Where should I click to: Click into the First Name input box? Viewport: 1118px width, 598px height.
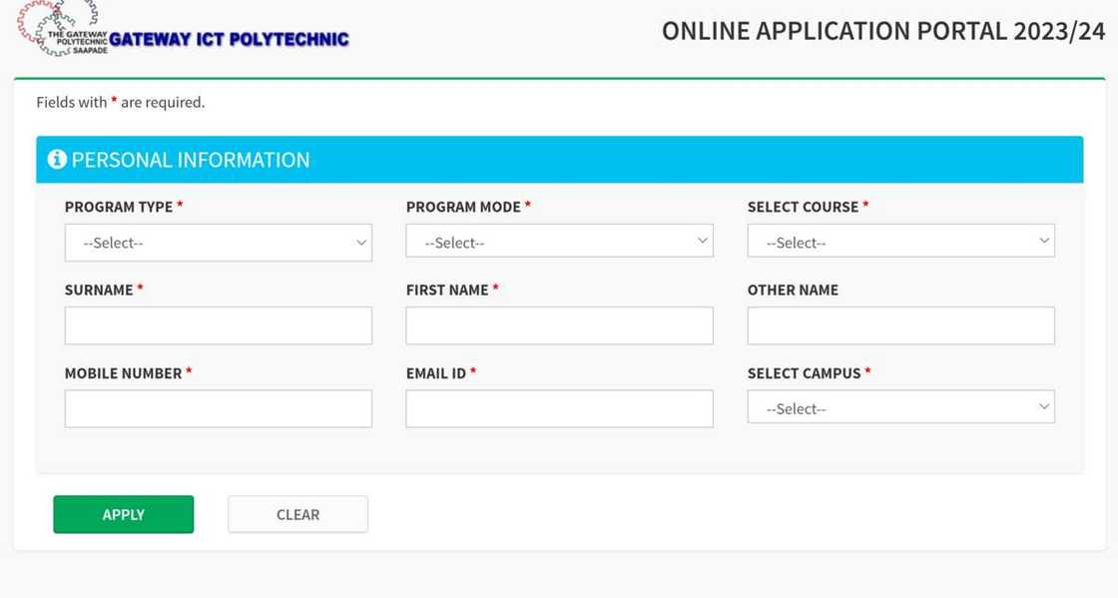(559, 325)
